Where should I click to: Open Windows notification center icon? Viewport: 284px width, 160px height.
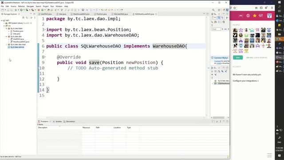(x=279, y=156)
